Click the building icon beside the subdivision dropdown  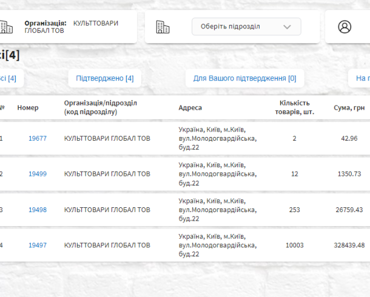pyautogui.click(x=163, y=27)
